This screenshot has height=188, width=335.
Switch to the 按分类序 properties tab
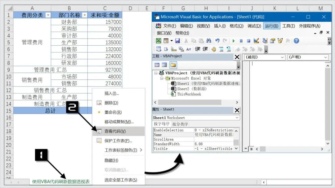coord(180,124)
